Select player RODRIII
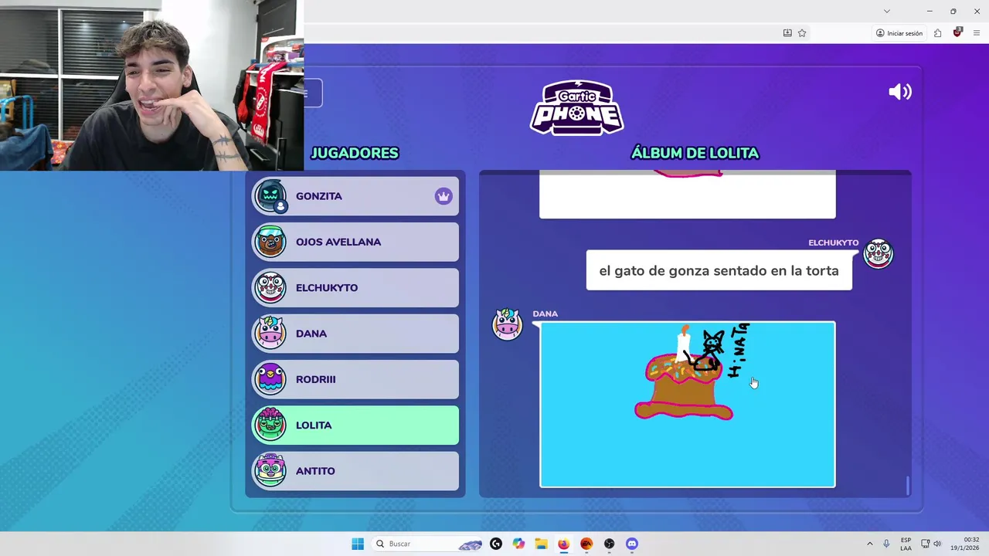Viewport: 989px width, 556px height. click(x=355, y=379)
